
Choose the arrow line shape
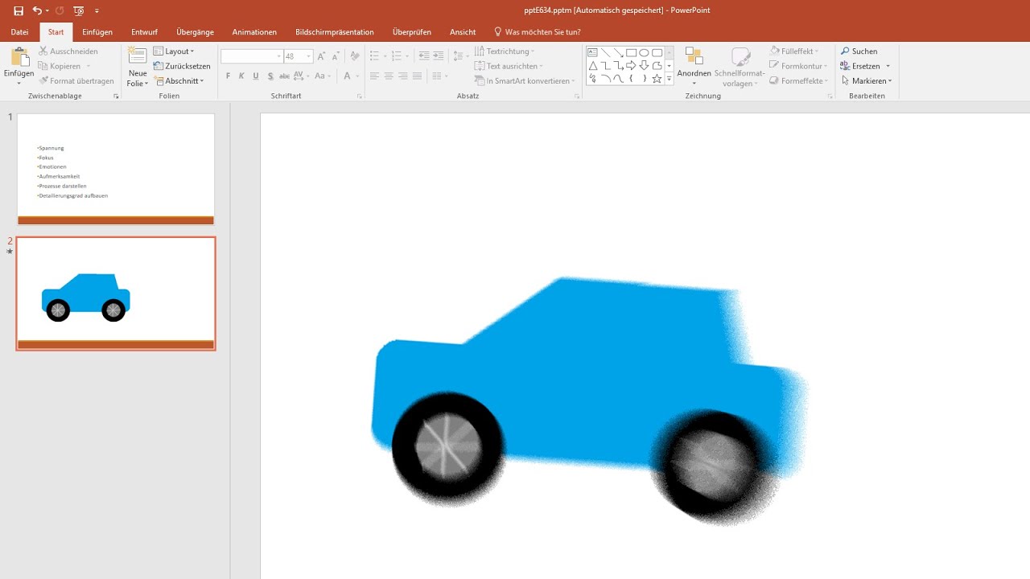click(618, 52)
